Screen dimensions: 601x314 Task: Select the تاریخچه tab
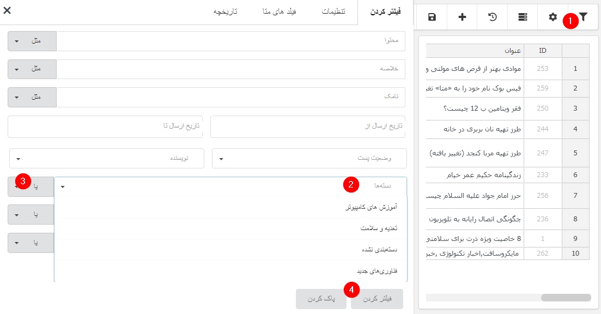[x=225, y=11]
